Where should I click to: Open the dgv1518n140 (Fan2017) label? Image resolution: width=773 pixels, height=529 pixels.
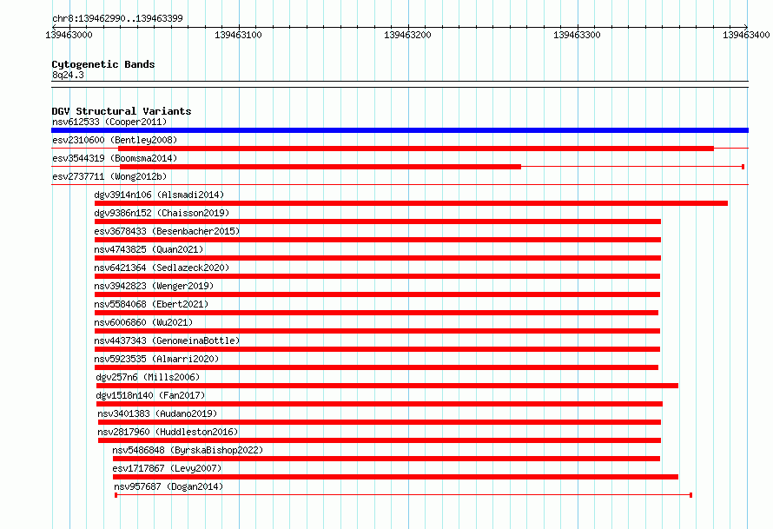pyautogui.click(x=150, y=395)
